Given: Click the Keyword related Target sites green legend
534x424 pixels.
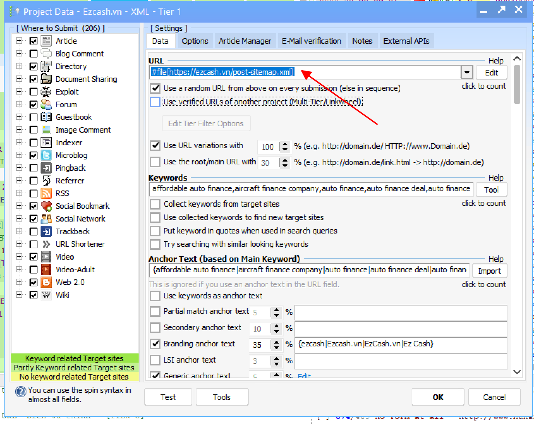Looking at the screenshot, I should (74, 358).
